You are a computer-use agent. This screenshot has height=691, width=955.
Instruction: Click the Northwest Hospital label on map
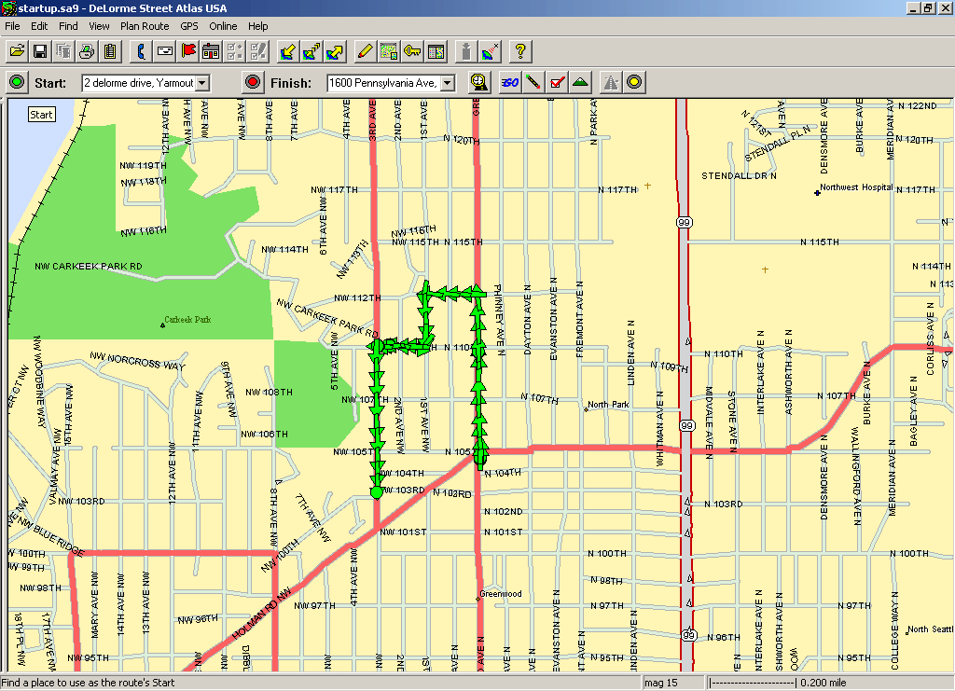click(x=856, y=187)
